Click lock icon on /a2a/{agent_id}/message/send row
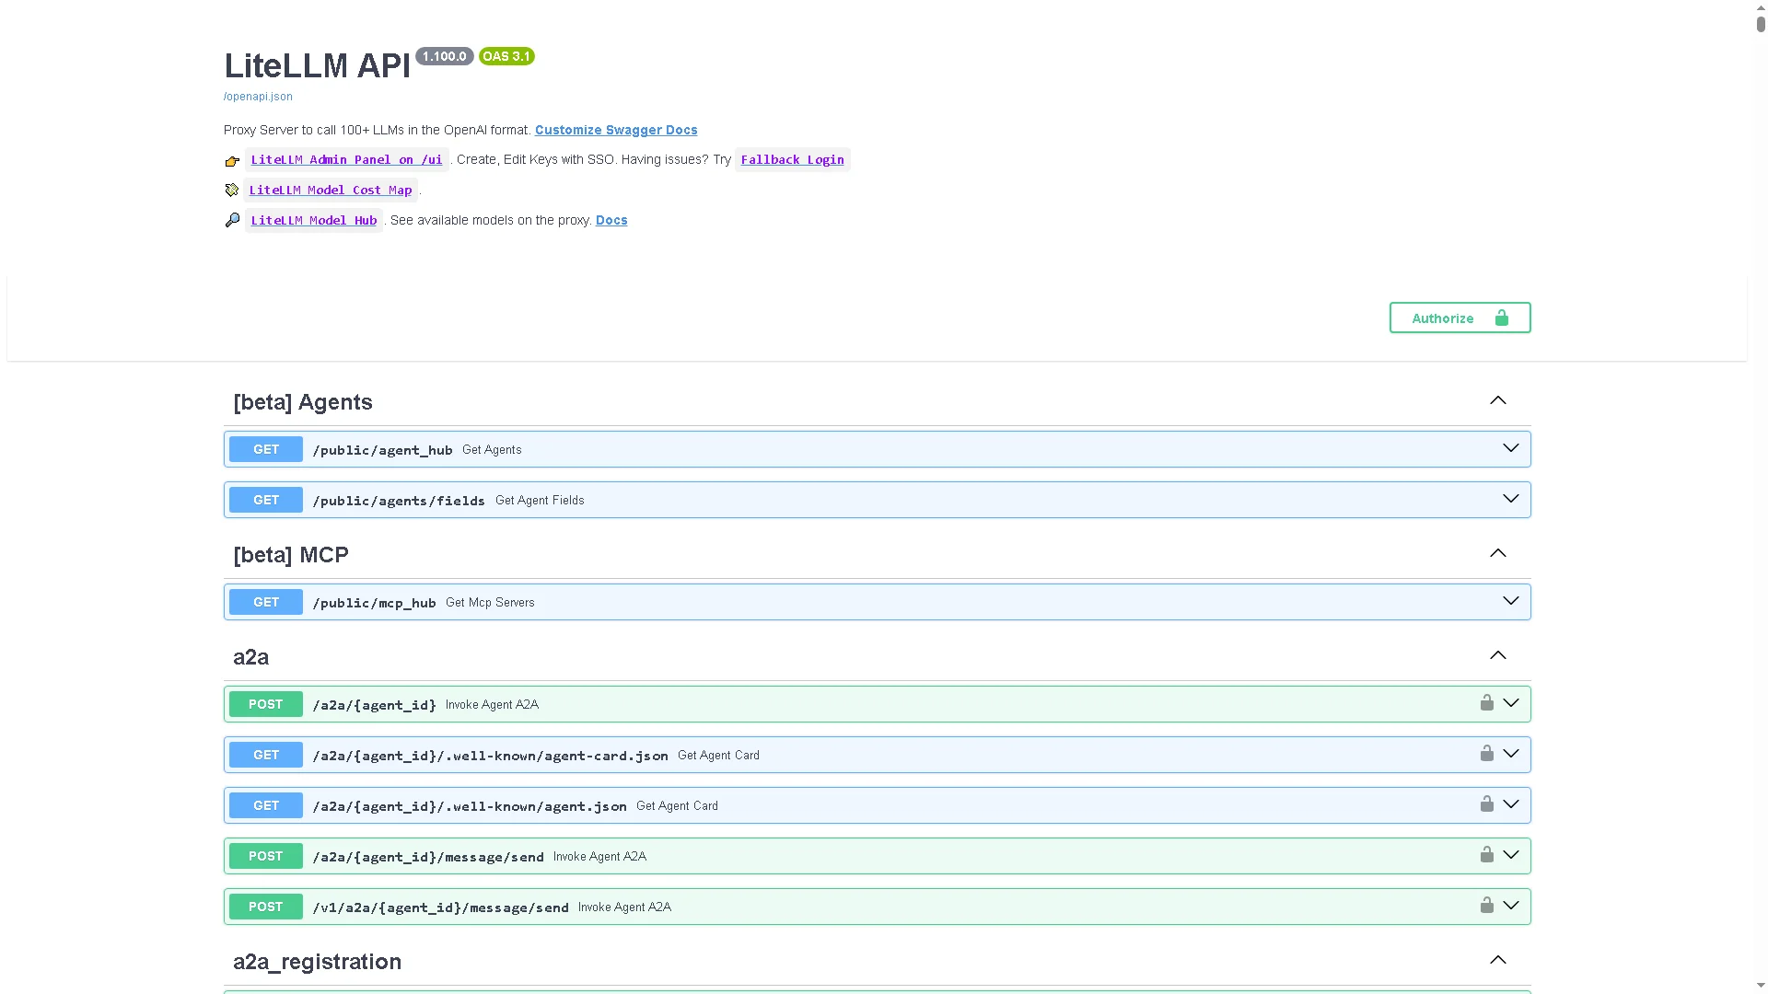 [1486, 855]
